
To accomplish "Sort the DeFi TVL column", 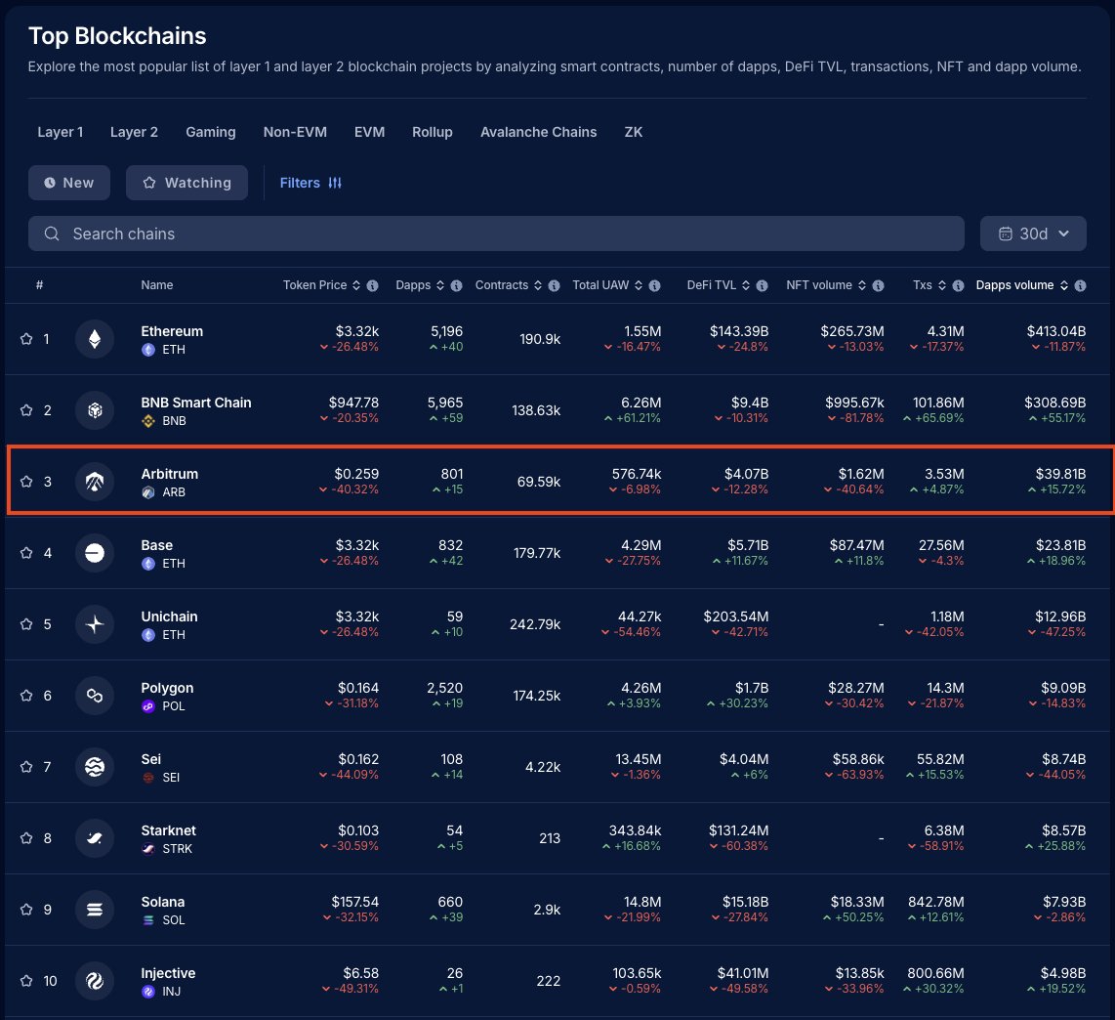I will pos(746,284).
